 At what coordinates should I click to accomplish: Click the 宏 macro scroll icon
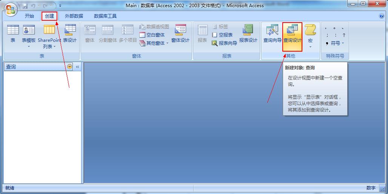310,30
